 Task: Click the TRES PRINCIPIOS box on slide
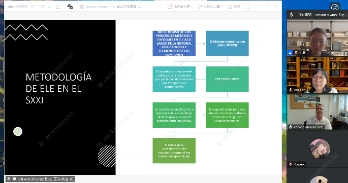[x=227, y=79]
